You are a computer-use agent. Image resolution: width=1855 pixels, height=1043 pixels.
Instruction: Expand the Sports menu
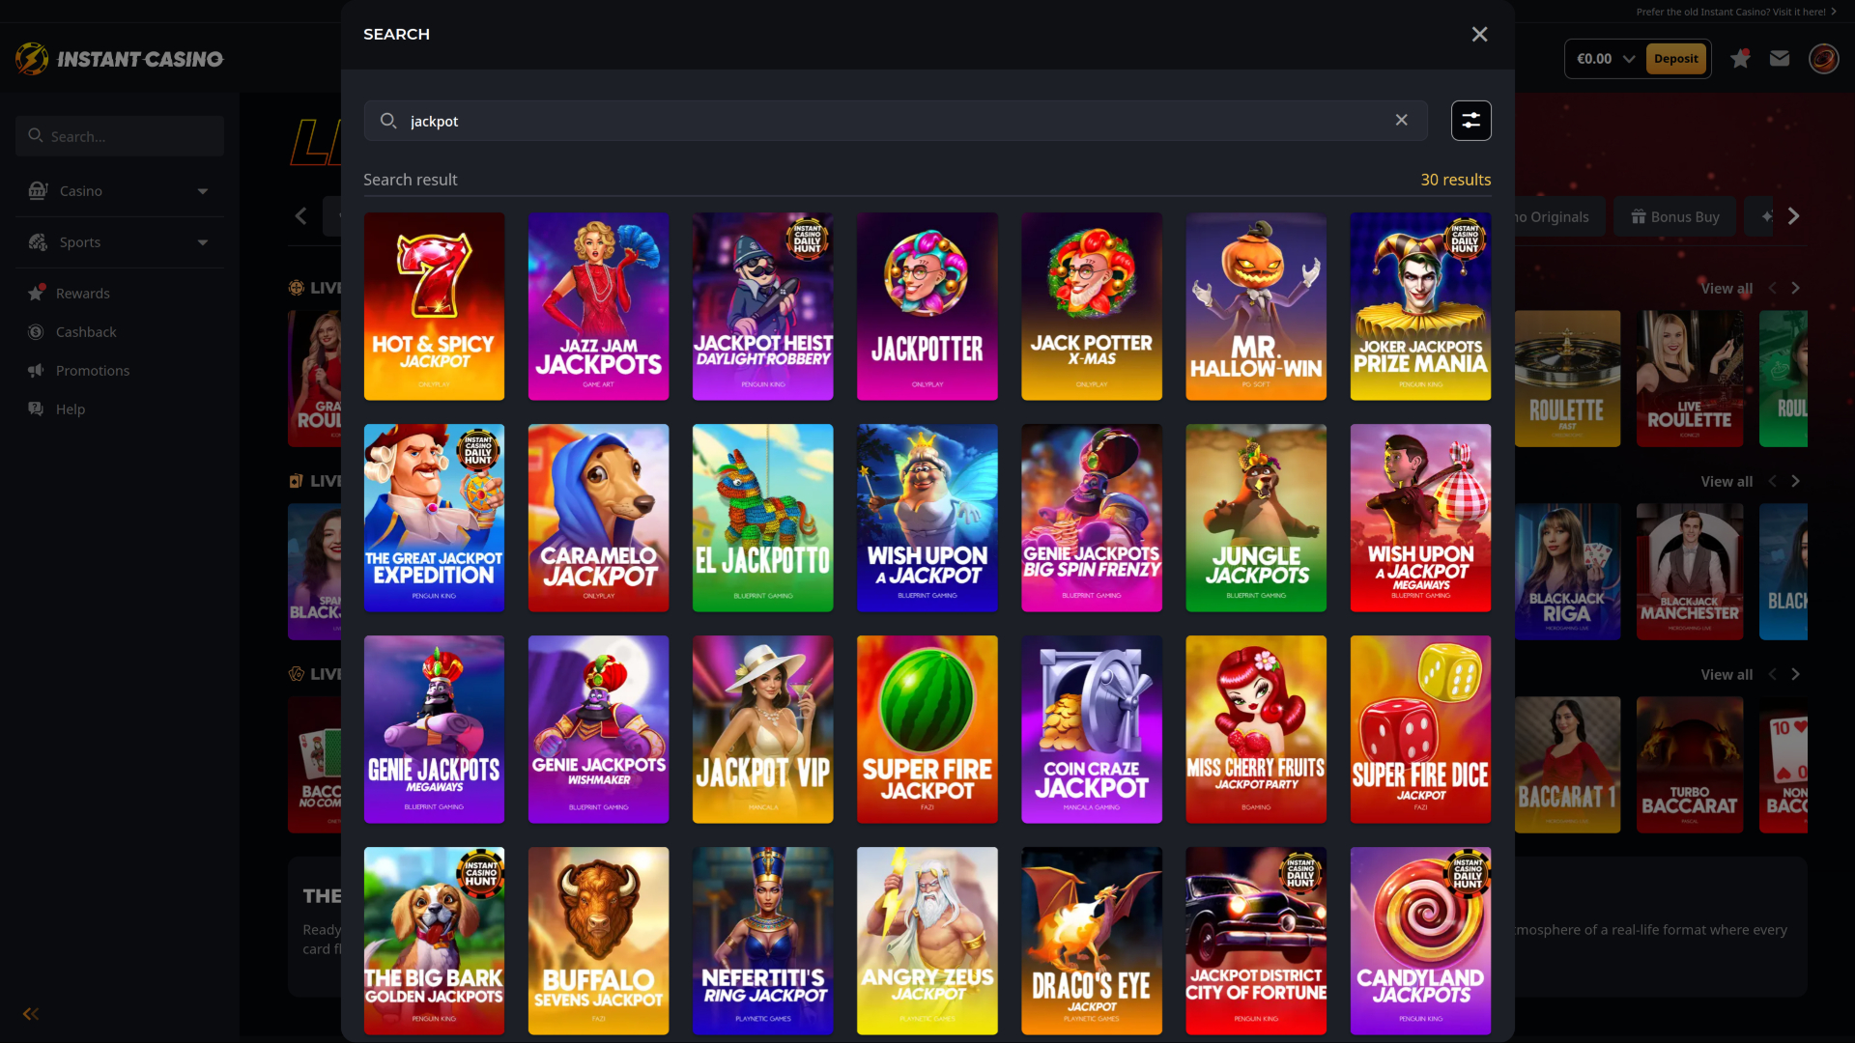[x=119, y=241]
